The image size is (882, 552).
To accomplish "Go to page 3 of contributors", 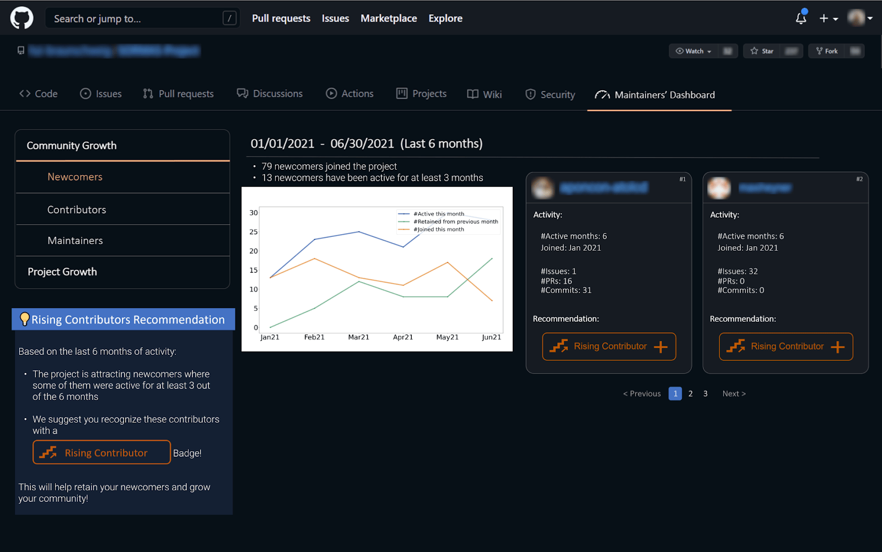I will pyautogui.click(x=705, y=393).
